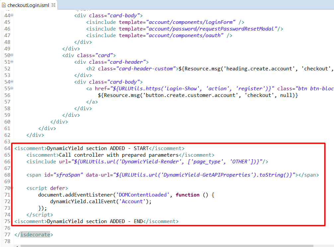Click the 'Account' string argument
The width and height of the screenshot is (334, 247).
point(132,202)
